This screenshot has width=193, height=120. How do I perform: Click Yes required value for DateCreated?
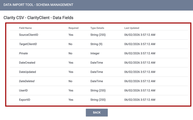[x=71, y=63]
